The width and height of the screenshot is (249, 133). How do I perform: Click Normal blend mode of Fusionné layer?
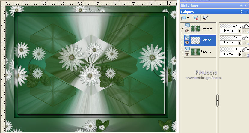229,31
